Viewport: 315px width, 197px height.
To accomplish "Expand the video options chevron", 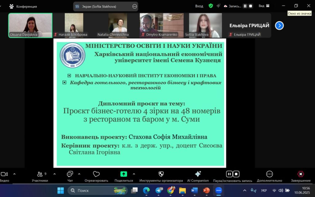I will (x=14, y=174).
